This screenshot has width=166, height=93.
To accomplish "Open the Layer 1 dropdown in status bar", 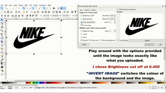I will [x=35, y=88].
